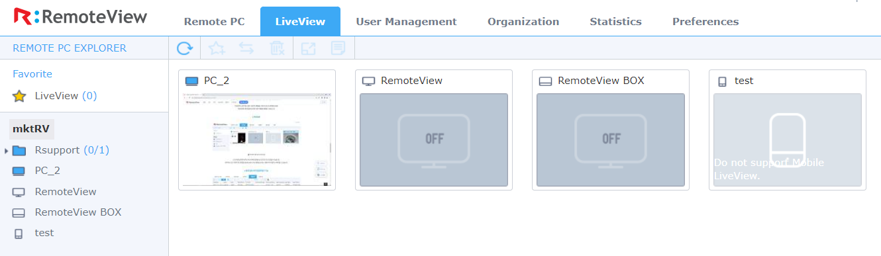Screen dimensions: 881x256
Task: Click the blue Rsupport folder icon
Action: click(x=19, y=150)
